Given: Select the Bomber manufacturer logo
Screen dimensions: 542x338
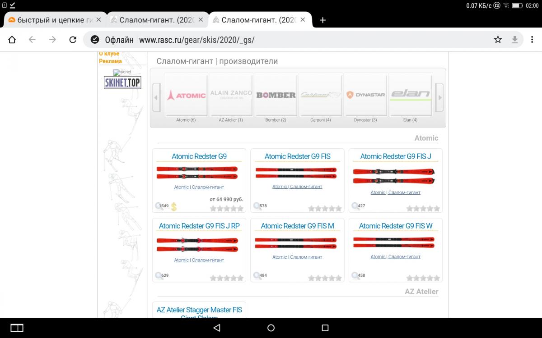Looking at the screenshot, I should pyautogui.click(x=276, y=95).
